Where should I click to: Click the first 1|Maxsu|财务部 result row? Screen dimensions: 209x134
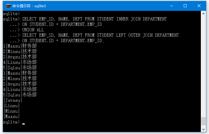20,46
